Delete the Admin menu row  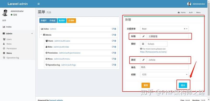[115, 35]
